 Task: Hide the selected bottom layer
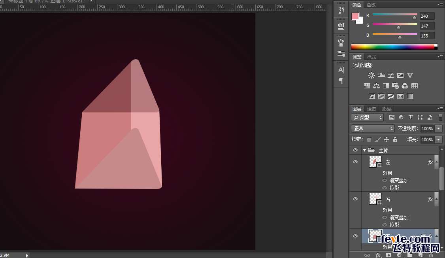click(x=355, y=236)
